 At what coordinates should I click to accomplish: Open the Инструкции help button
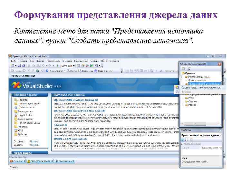[54, 71]
